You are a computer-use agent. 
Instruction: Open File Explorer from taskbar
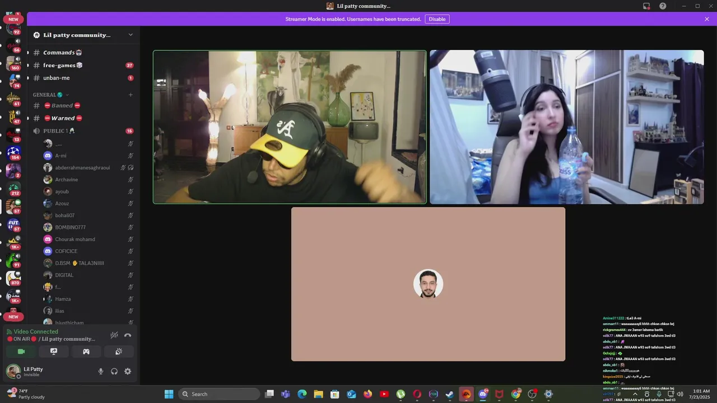pos(318,394)
